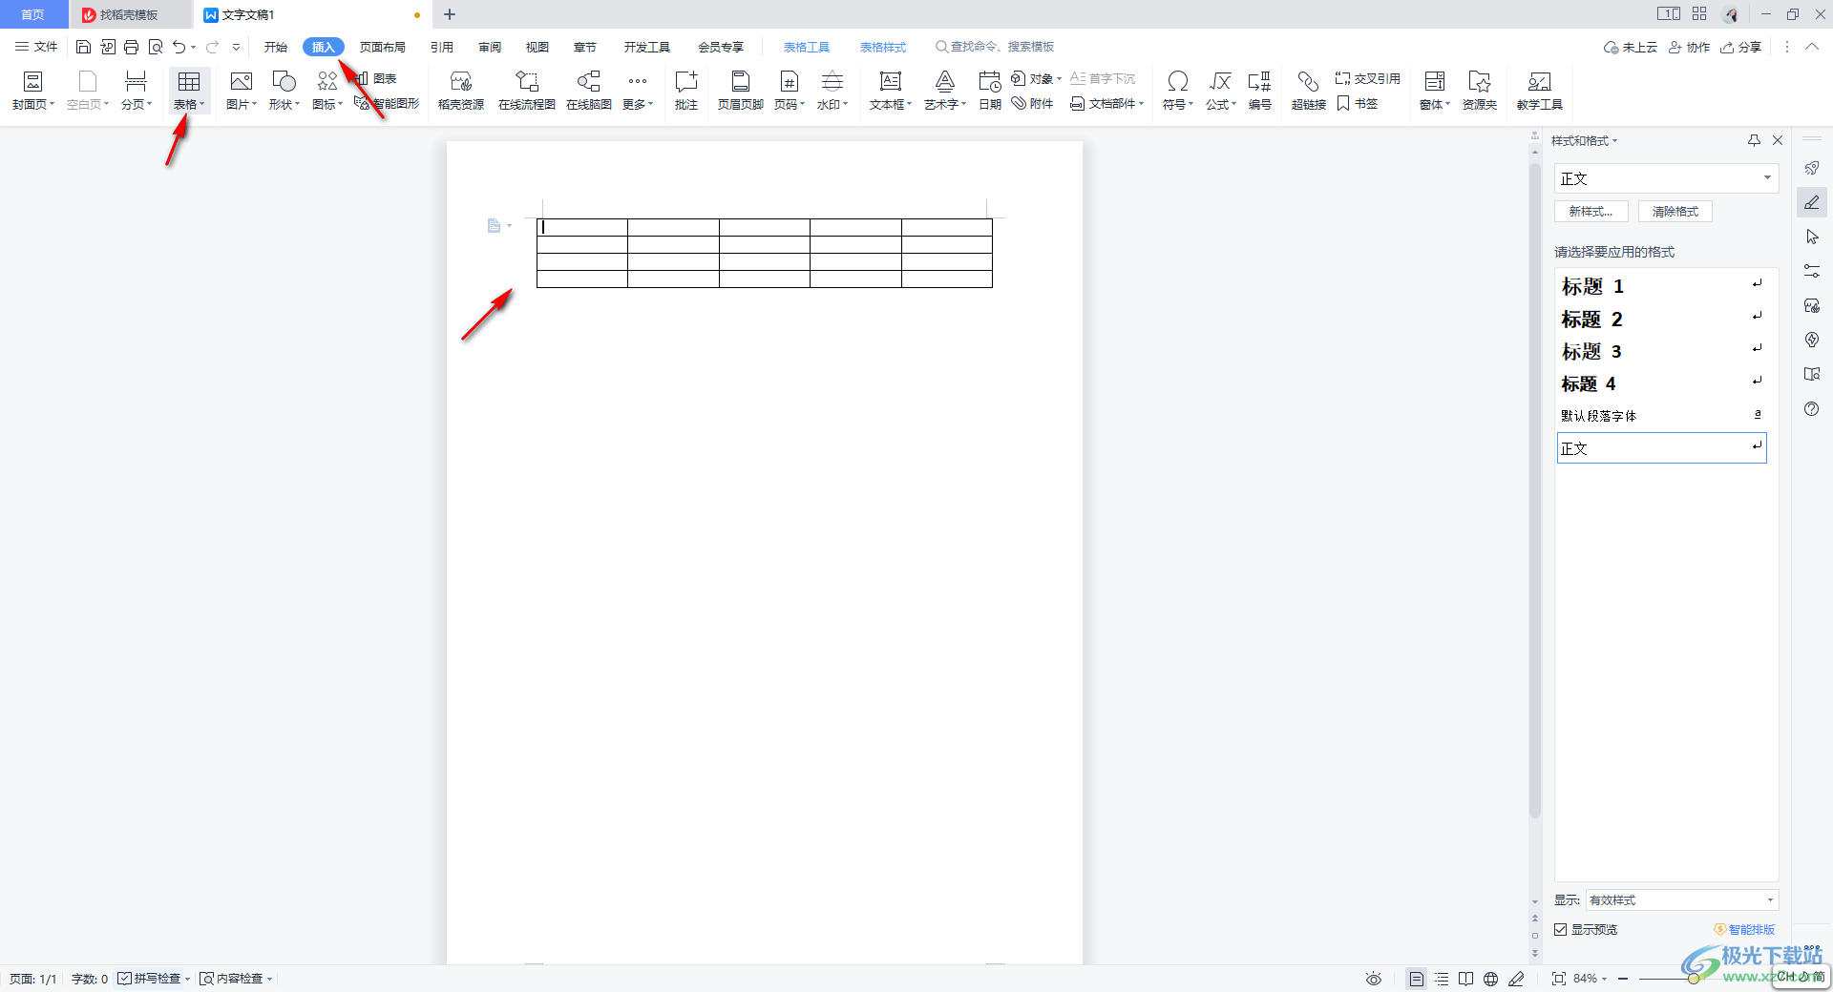Screen dimensions: 1833x992
Task: Switch to reading view (book icon)
Action: [x=1466, y=979]
